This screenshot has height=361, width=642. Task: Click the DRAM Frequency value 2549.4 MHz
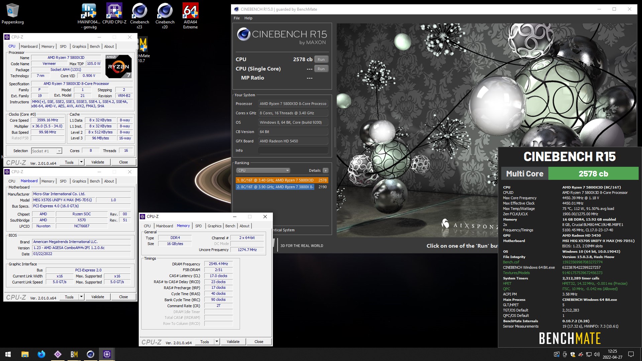(x=218, y=264)
